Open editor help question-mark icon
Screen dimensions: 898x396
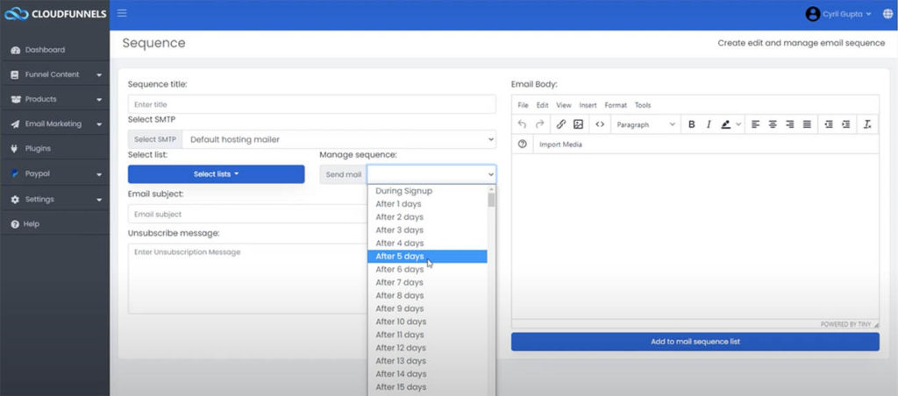tap(522, 145)
